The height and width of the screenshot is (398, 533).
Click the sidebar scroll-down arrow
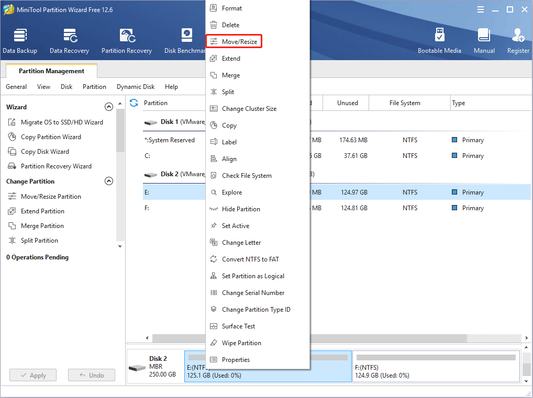click(x=120, y=246)
